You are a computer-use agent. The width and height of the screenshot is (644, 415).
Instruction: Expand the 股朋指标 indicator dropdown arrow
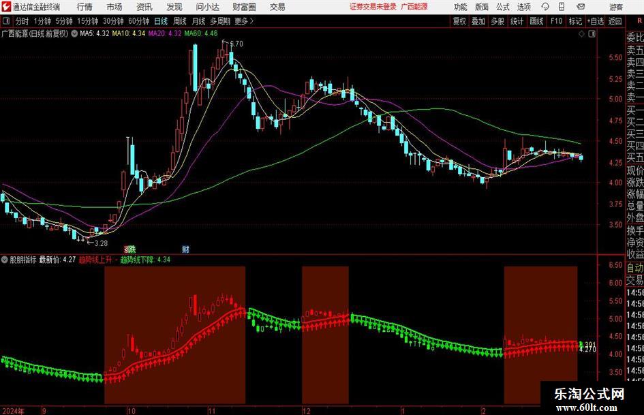(5, 260)
